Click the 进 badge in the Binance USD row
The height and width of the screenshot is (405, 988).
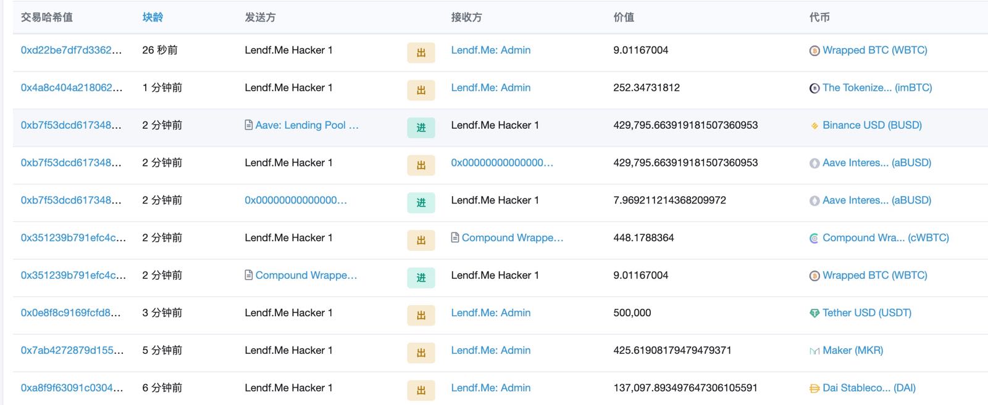421,128
